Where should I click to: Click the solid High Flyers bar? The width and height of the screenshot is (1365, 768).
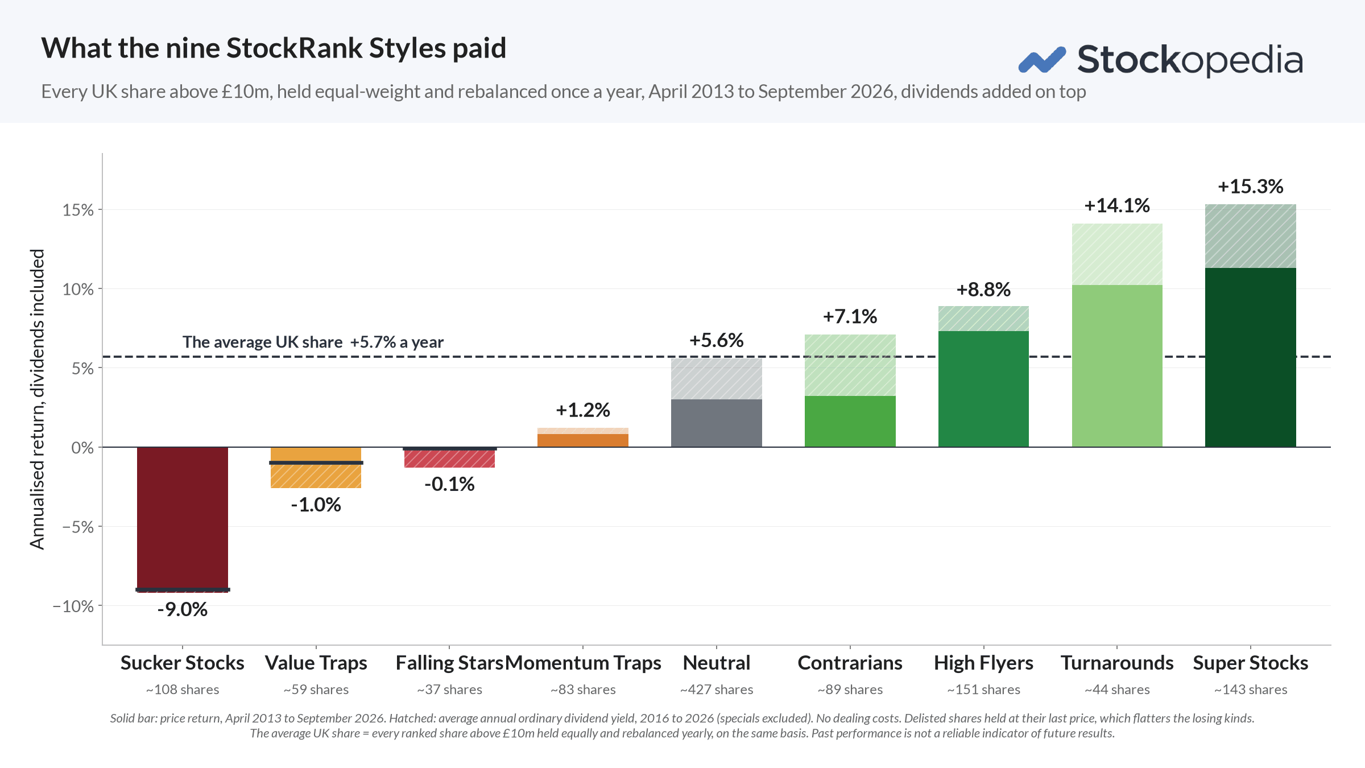click(983, 389)
